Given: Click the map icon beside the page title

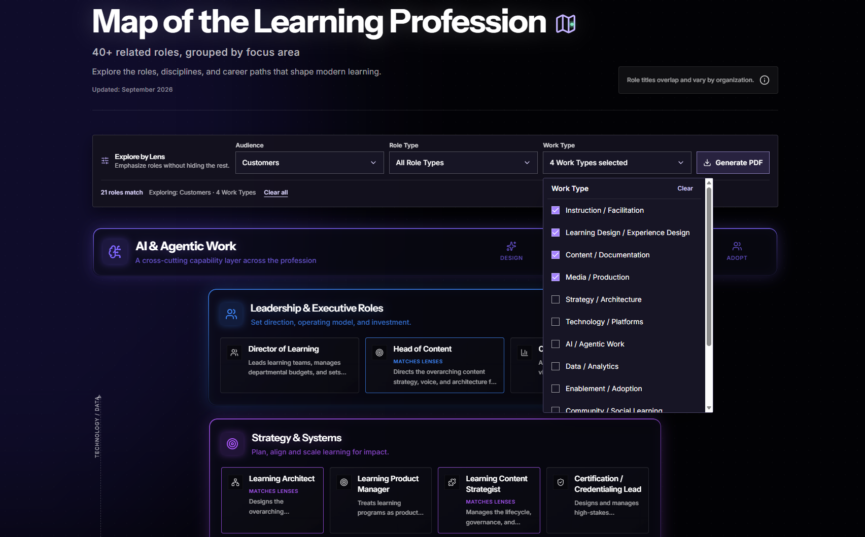Looking at the screenshot, I should tap(565, 23).
